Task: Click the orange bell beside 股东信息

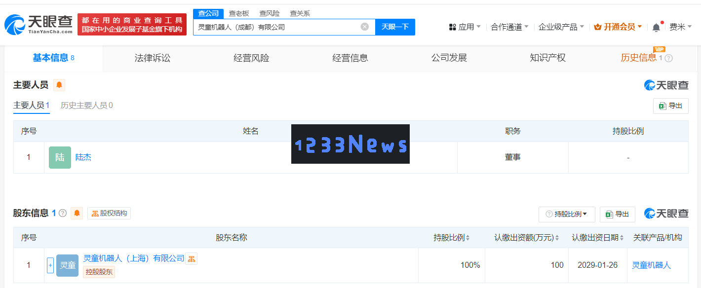Action: coord(77,213)
